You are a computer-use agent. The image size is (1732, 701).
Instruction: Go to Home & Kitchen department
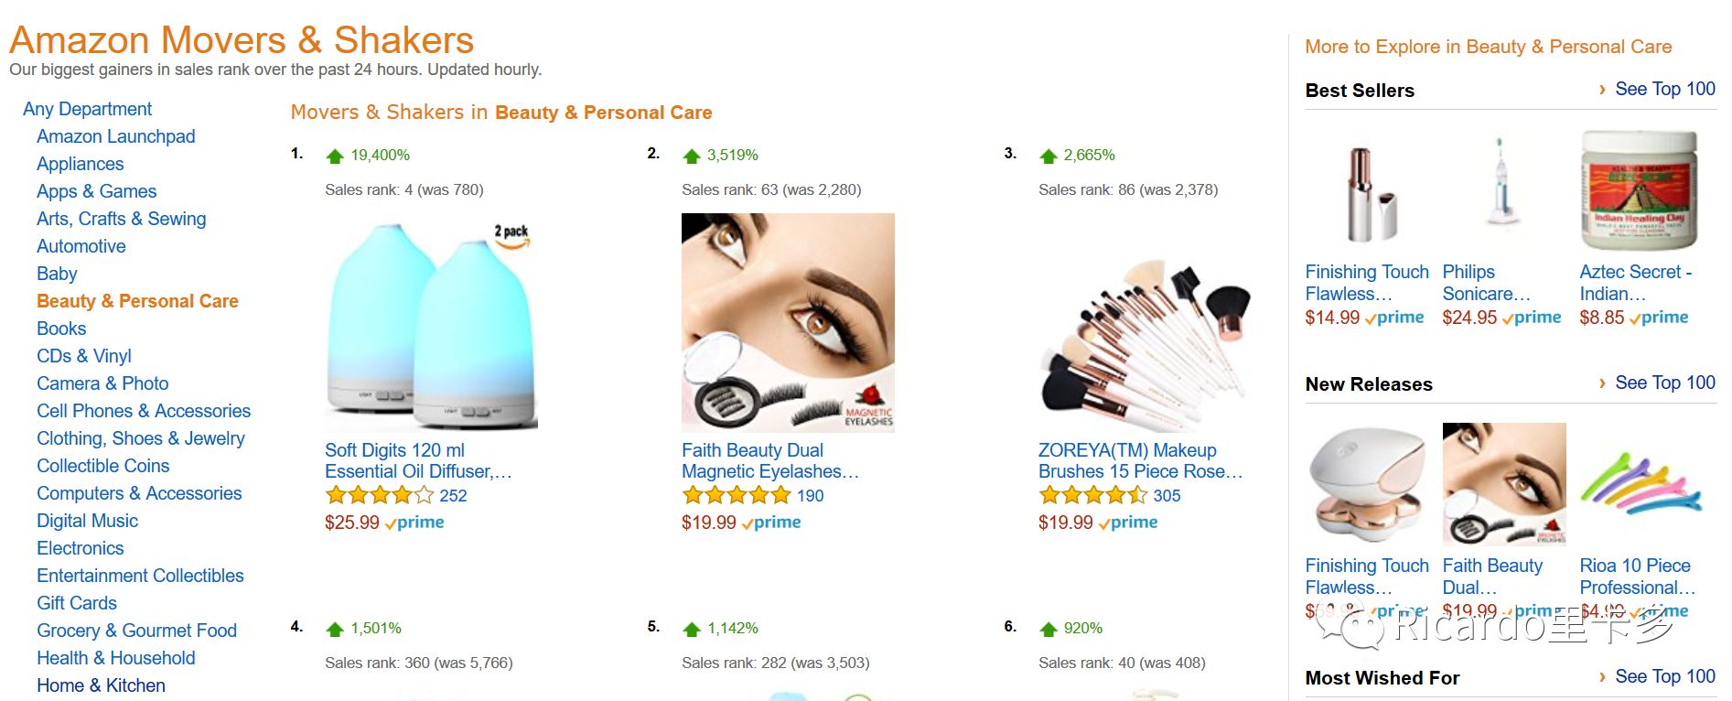click(x=101, y=685)
